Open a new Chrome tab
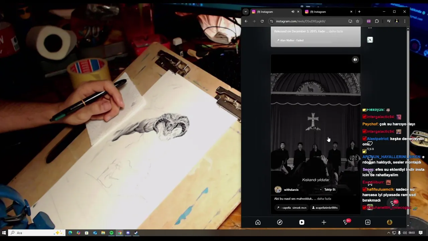 click(359, 12)
